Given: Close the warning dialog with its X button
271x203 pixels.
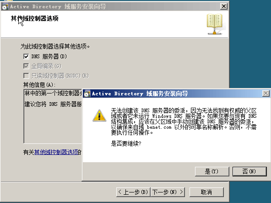Looking at the screenshot, I should (x=266, y=93).
